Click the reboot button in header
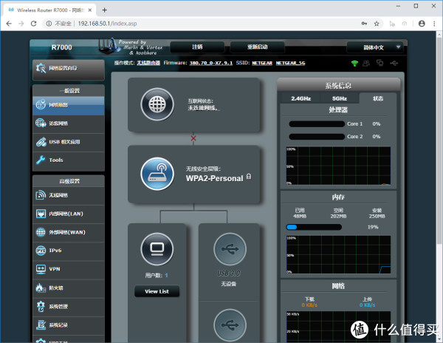 point(258,47)
